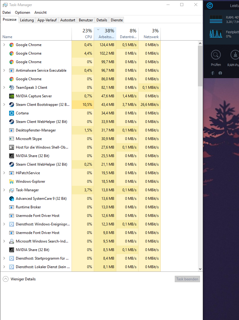
Task: Click the Festplatte activity graph in widget
Action: (216, 34)
